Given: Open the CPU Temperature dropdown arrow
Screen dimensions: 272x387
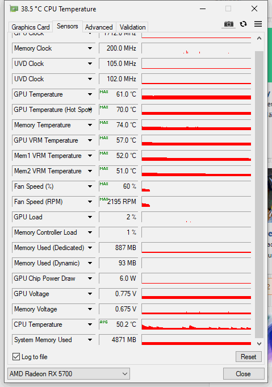Looking at the screenshot, I should click(x=90, y=324).
